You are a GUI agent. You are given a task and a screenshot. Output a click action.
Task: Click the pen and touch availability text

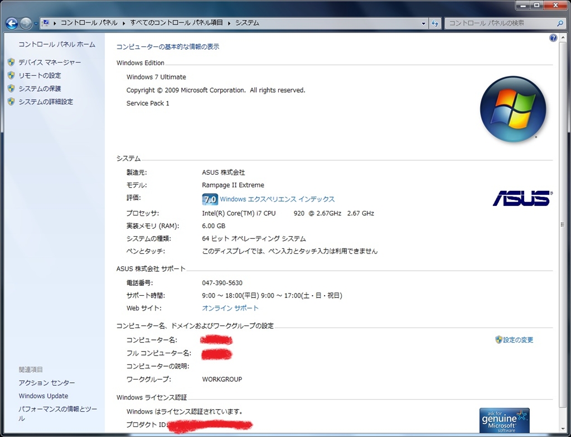click(290, 251)
